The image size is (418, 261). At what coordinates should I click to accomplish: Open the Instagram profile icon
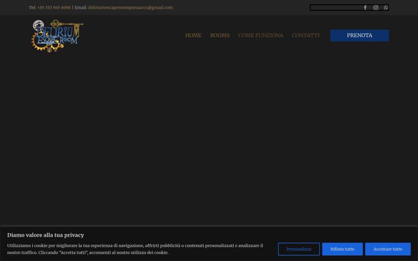[376, 8]
